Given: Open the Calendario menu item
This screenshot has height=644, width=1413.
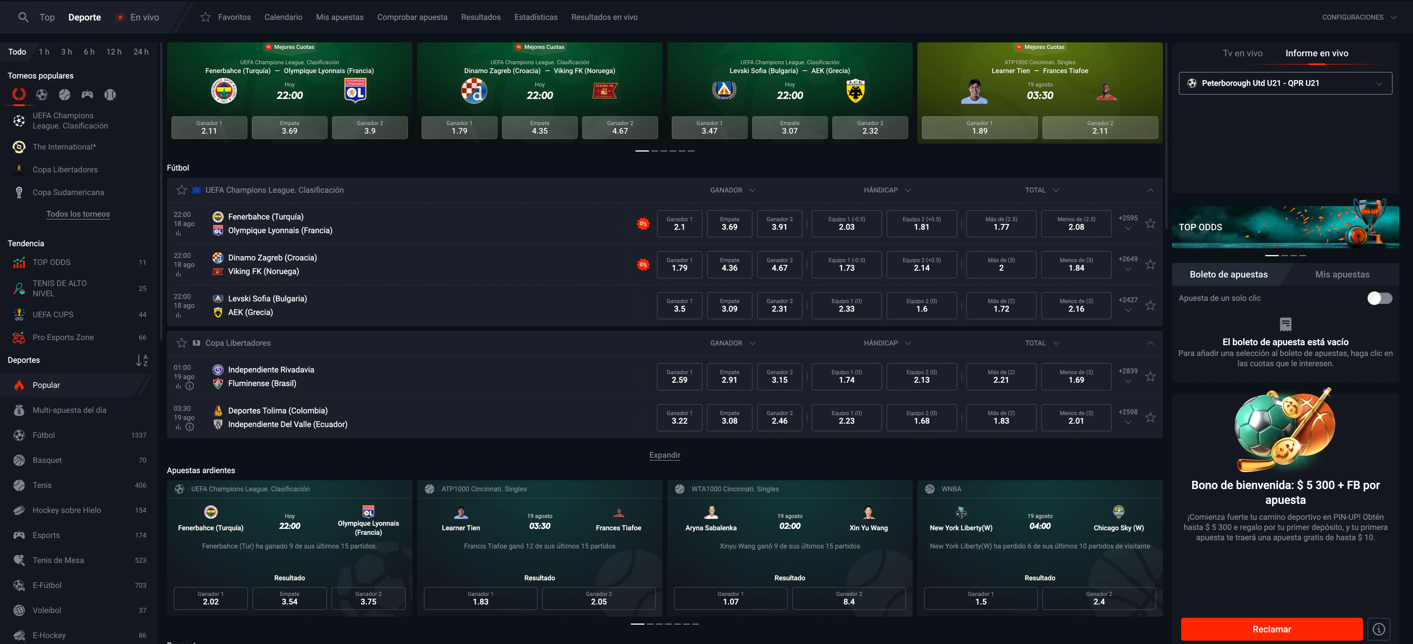Looking at the screenshot, I should point(283,17).
